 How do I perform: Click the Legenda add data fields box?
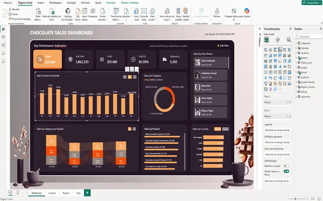pyautogui.click(x=277, y=130)
